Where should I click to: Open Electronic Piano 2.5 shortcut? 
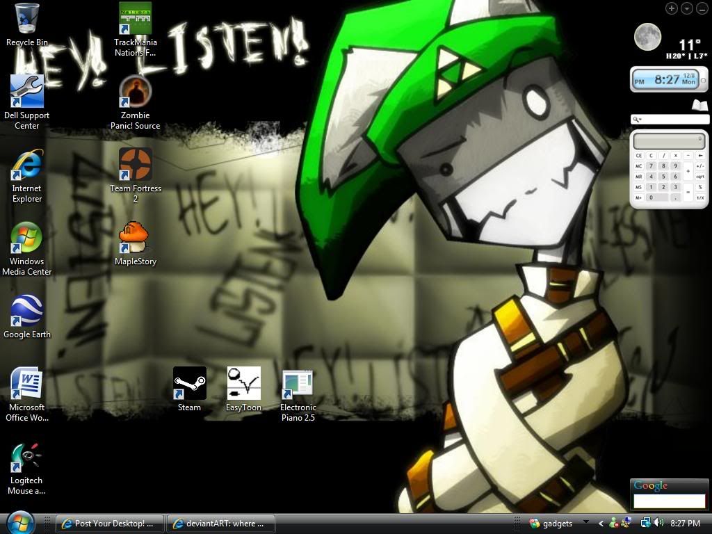pyautogui.click(x=298, y=384)
